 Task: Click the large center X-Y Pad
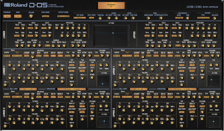coord(111,35)
